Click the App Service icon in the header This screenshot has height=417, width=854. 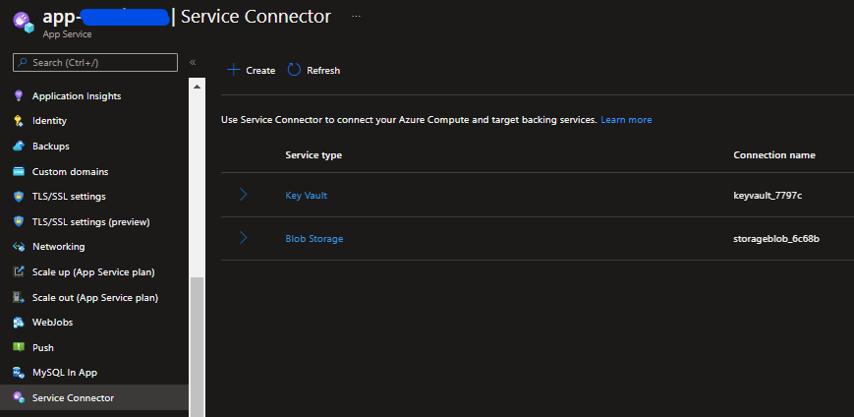23,23
